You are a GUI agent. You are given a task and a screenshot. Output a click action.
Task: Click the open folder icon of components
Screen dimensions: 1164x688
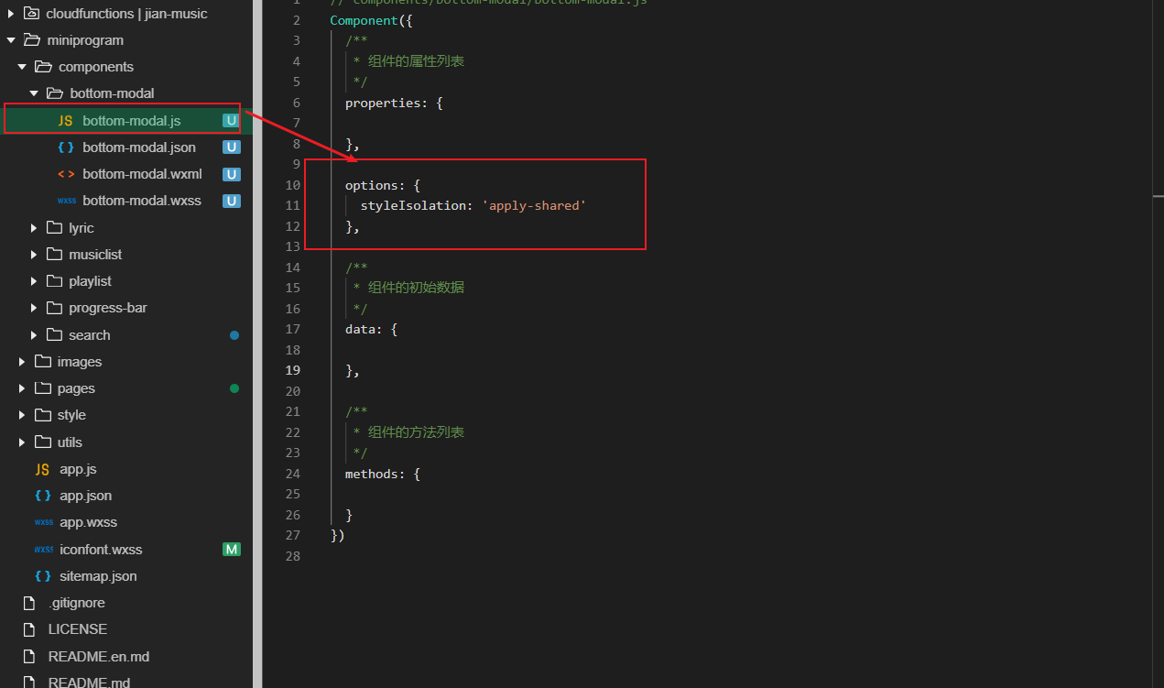click(43, 67)
